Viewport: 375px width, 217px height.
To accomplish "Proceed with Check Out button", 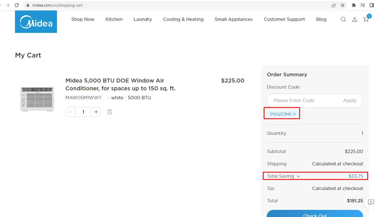I will coord(315,214).
